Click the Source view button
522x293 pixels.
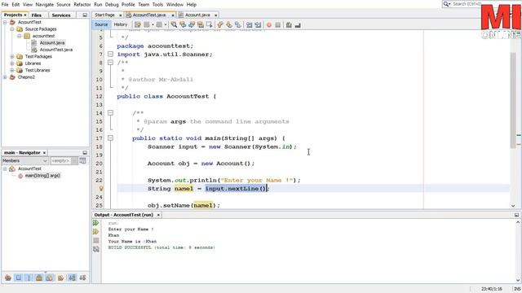101,24
